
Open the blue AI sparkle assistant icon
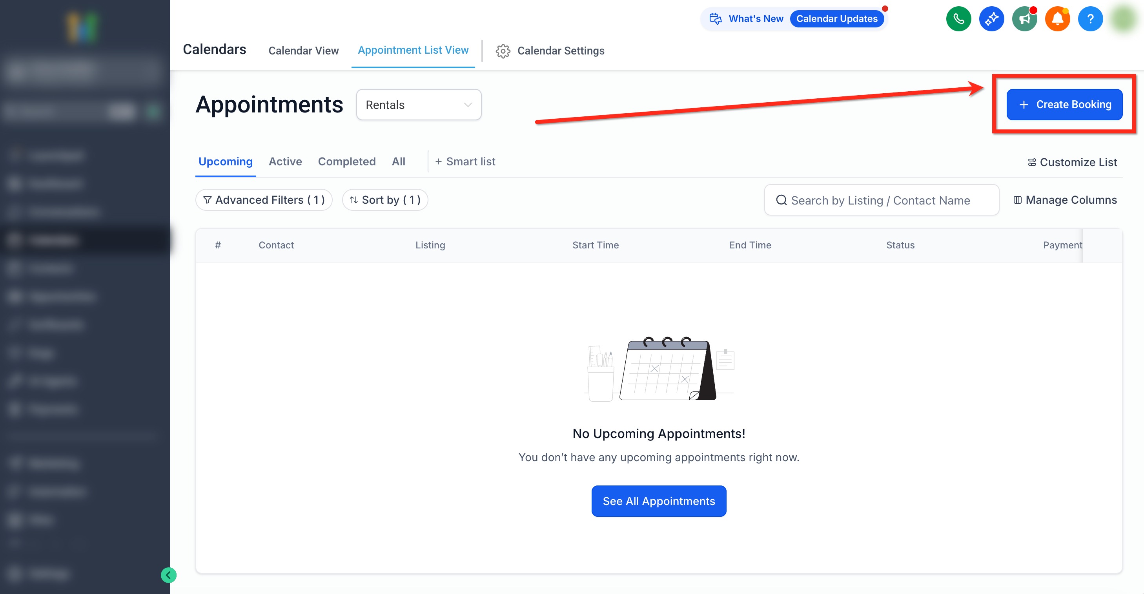click(x=991, y=19)
